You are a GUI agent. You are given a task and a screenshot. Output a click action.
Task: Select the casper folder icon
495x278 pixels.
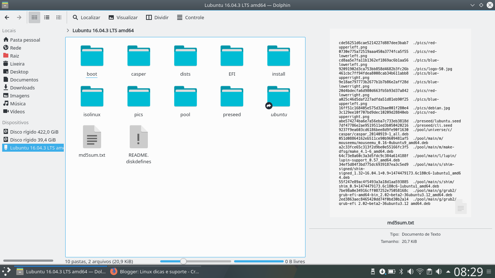139,56
